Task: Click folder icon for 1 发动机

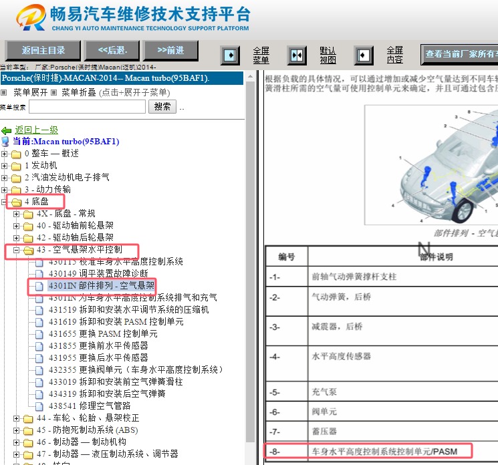Action: pos(16,166)
